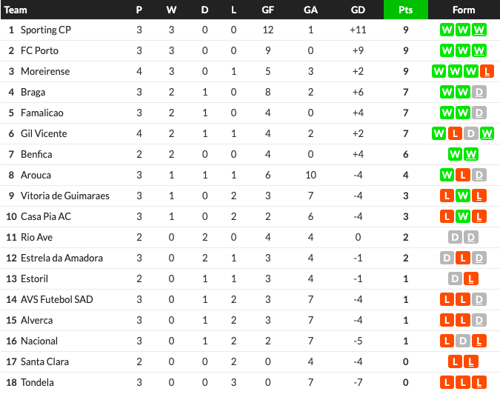Sort table by the Pts column header
500x397 pixels.
point(406,10)
